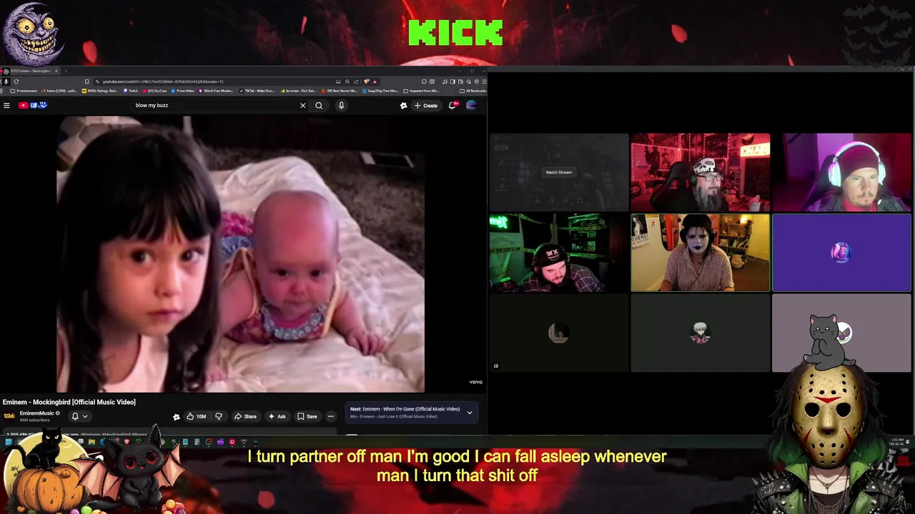Open a new browser tab

coord(66,71)
